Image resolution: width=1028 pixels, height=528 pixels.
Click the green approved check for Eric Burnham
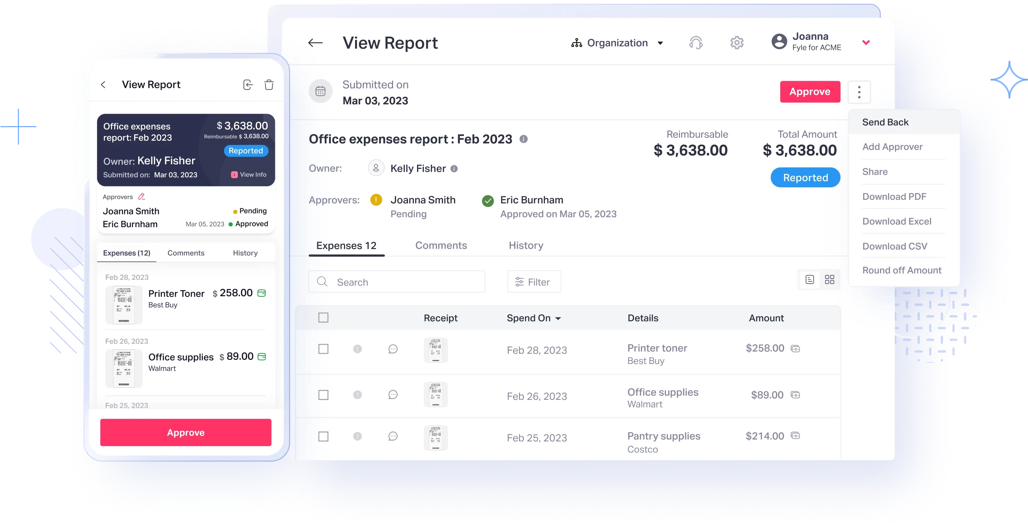tap(487, 201)
